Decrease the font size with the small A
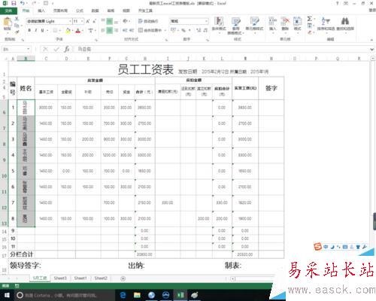 point(94,21)
